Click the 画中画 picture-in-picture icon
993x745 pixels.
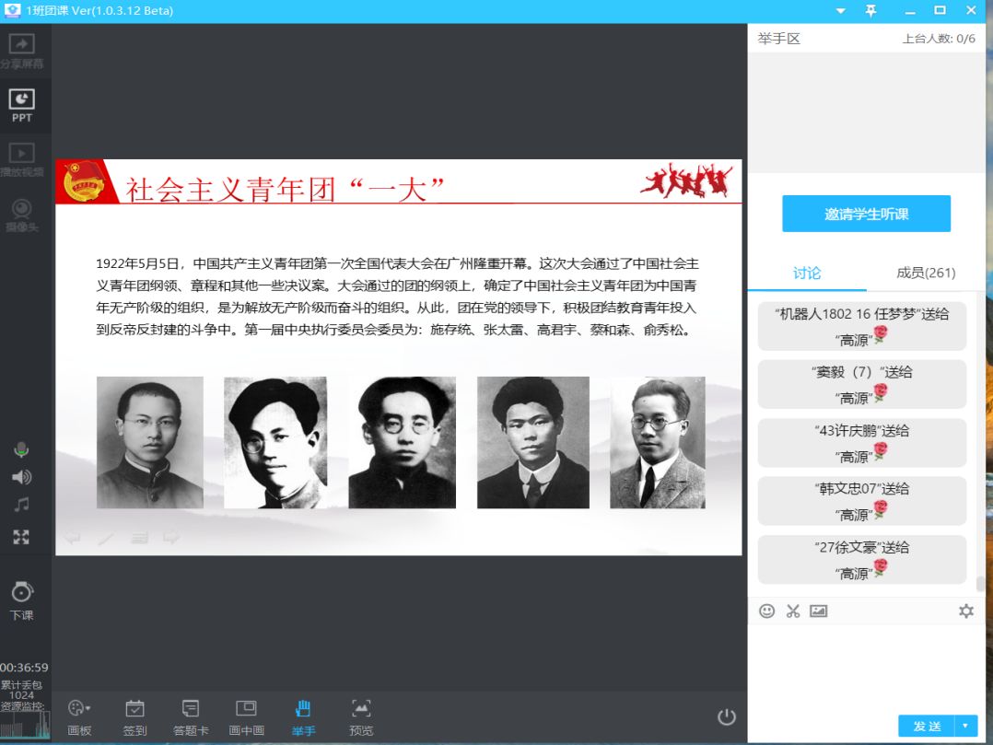pyautogui.click(x=246, y=716)
